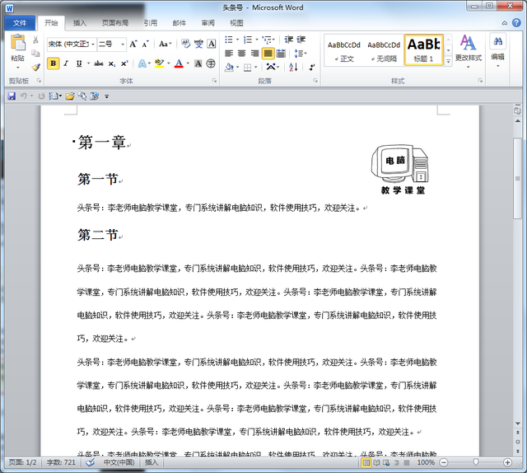Toggle Subscript formatting
Viewport: 527px width, 473px height.
tap(112, 63)
